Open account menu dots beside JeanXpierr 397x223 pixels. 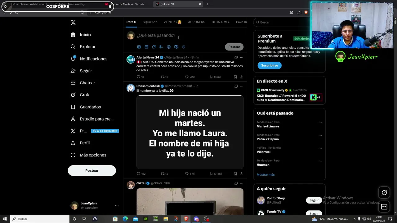(117, 205)
